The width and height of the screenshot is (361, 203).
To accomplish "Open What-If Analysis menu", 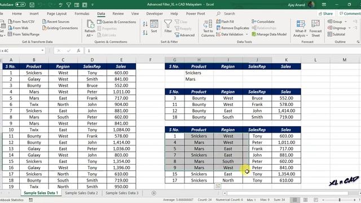I will [301, 29].
